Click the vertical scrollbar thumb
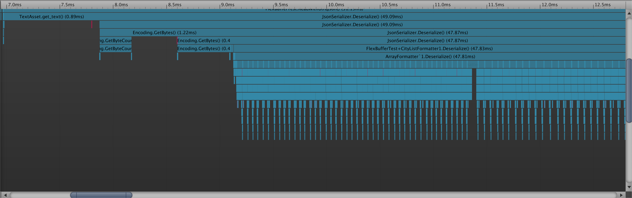Viewport: 632px width, 198px height. click(x=629, y=91)
